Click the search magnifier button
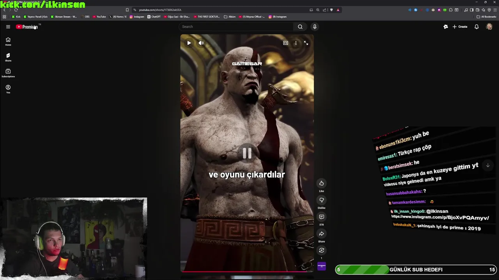Viewport: 499px width, 280px height. (300, 26)
